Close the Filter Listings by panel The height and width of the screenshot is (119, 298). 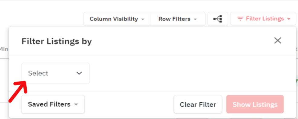pyautogui.click(x=278, y=41)
